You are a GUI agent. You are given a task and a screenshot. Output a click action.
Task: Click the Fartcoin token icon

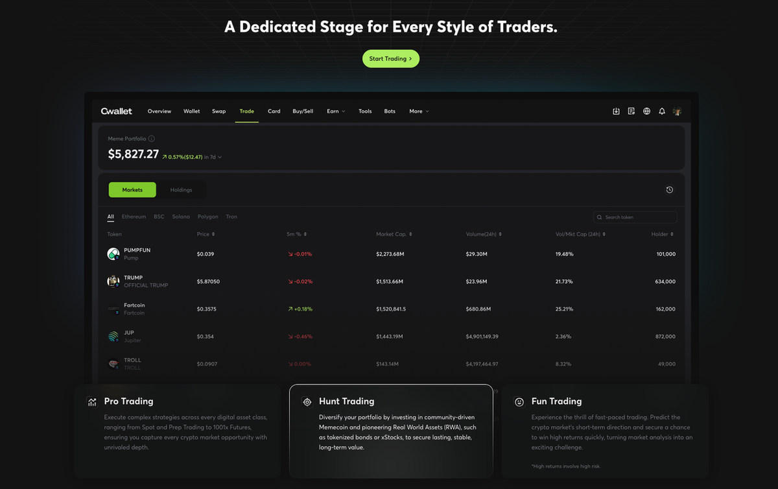(x=113, y=309)
